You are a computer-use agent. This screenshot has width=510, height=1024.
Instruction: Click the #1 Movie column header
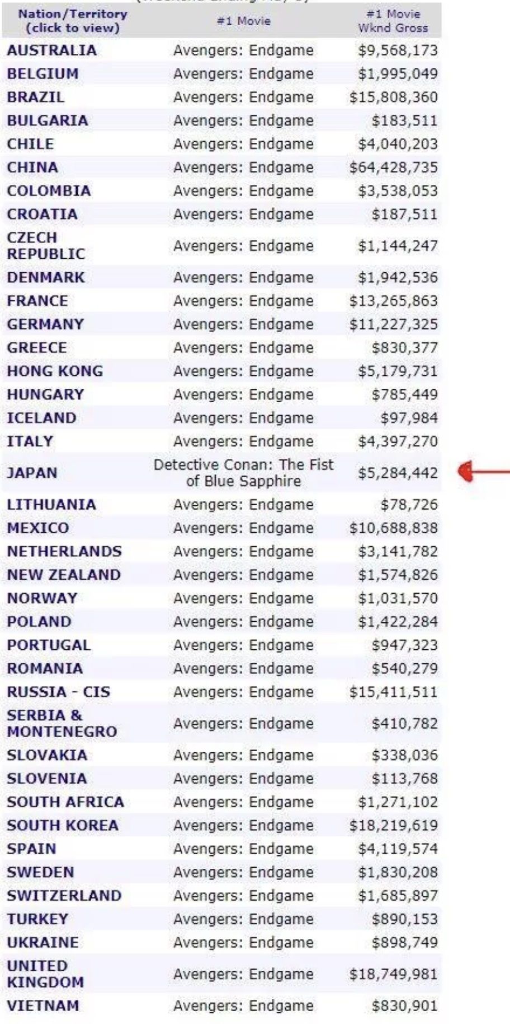click(x=243, y=21)
